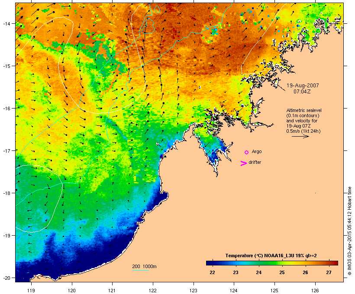355x294 pixels.
Task: Click the 'Argo' legend label
Action: (x=257, y=151)
